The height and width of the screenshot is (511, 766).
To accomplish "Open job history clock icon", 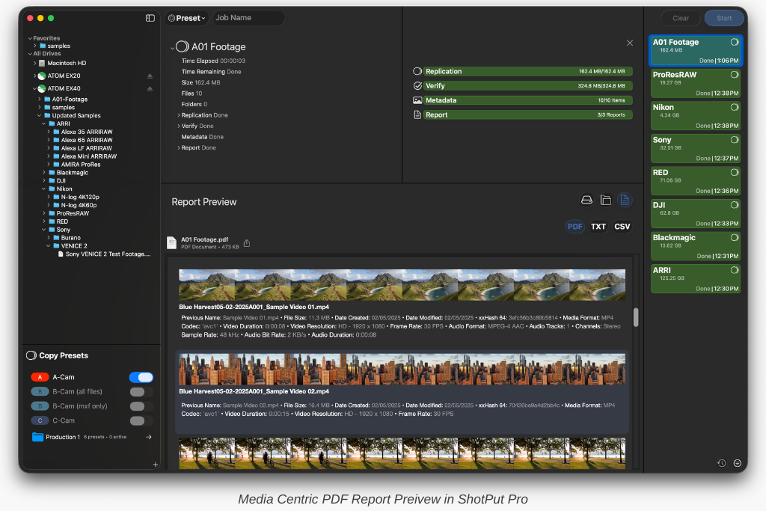I will pos(721,463).
